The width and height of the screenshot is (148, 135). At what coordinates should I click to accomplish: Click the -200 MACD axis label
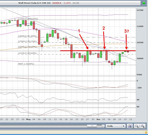point(139,88)
